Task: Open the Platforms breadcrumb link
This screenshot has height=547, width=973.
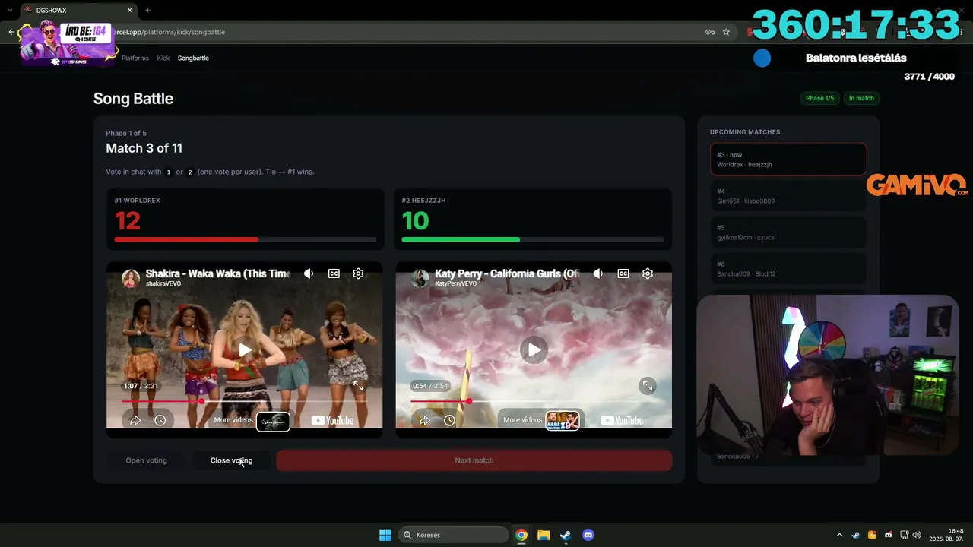Action: click(135, 58)
